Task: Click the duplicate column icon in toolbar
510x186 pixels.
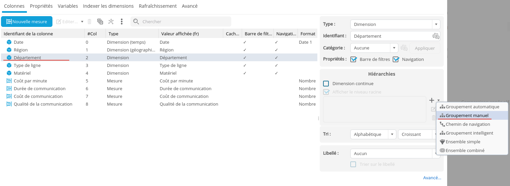Action: (100, 22)
